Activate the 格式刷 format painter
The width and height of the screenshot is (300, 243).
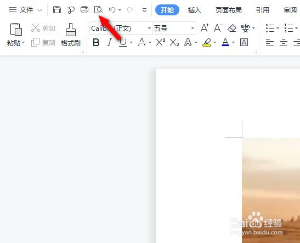(x=71, y=35)
